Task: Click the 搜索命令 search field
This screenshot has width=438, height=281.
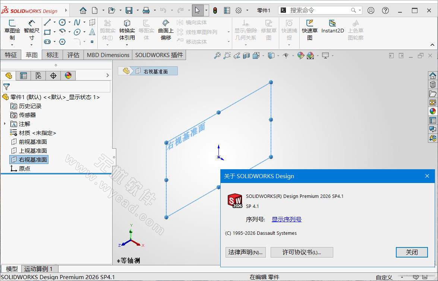Action: tap(320, 10)
